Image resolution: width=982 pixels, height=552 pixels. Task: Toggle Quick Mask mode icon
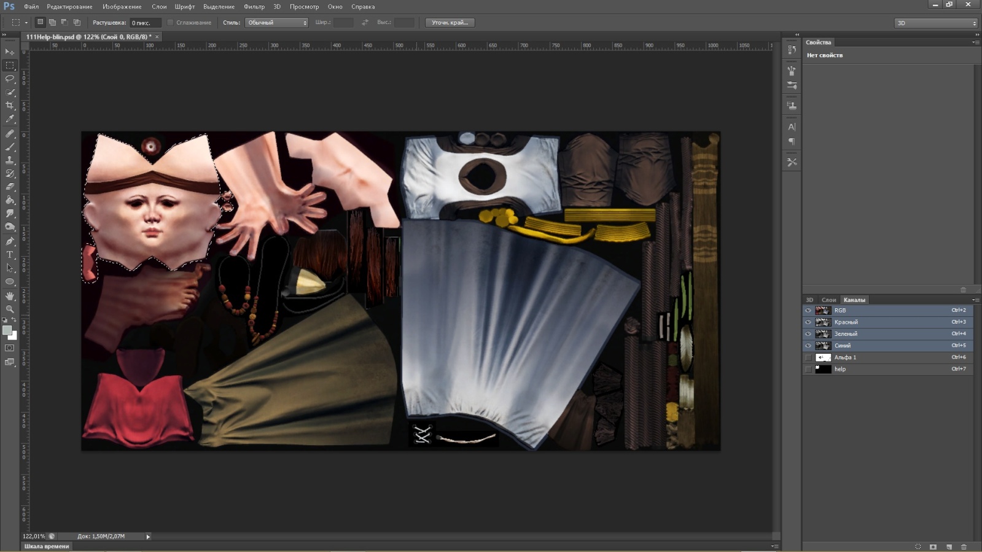10,348
